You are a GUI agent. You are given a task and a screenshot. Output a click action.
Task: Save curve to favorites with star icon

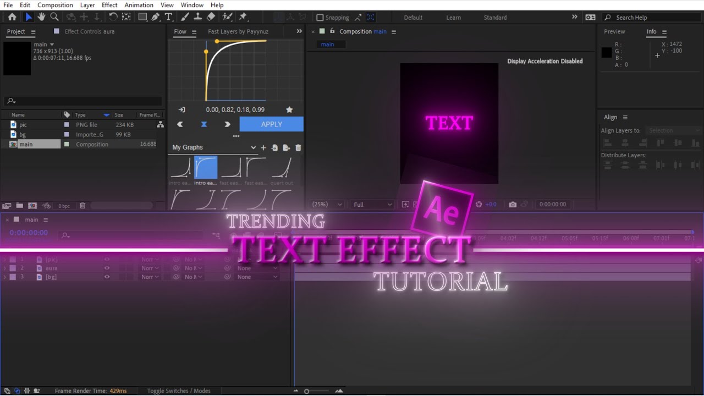coord(289,110)
